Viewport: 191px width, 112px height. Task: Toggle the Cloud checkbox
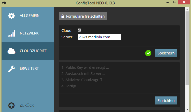[x=79, y=30]
